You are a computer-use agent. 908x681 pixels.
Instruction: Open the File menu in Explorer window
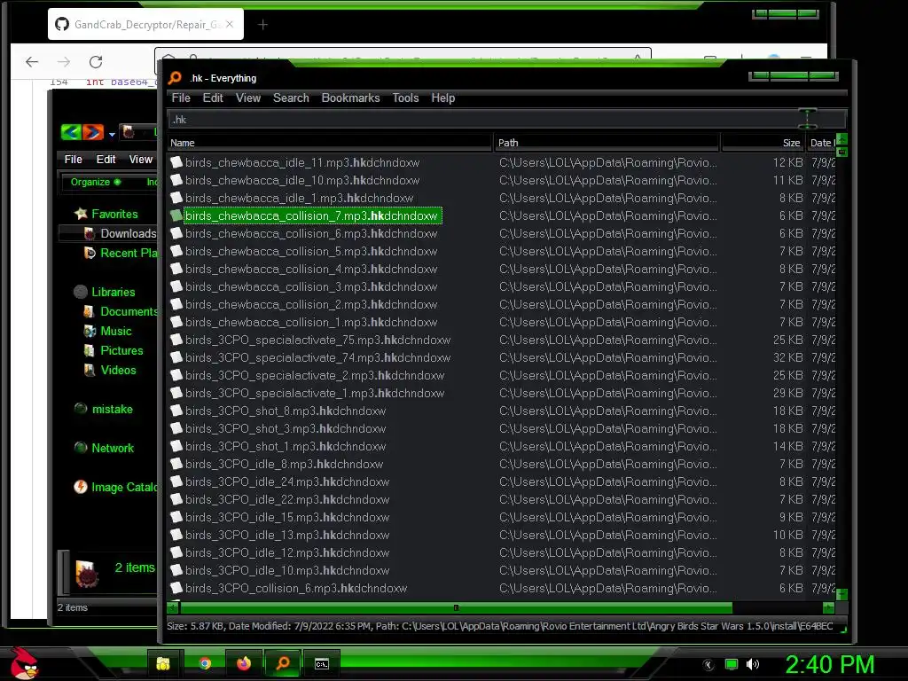point(73,160)
